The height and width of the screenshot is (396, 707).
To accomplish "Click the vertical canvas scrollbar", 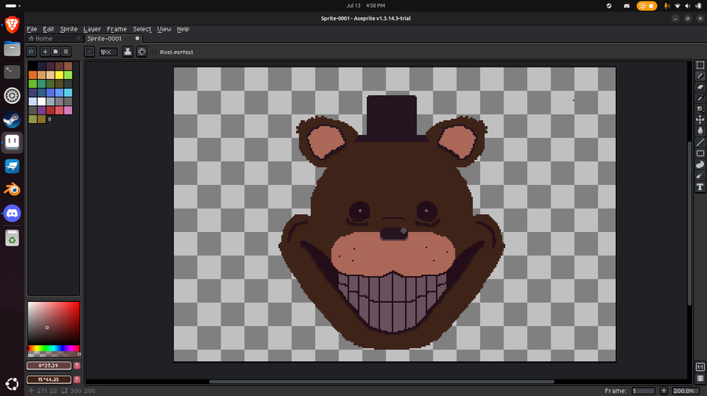I will coord(690,223).
